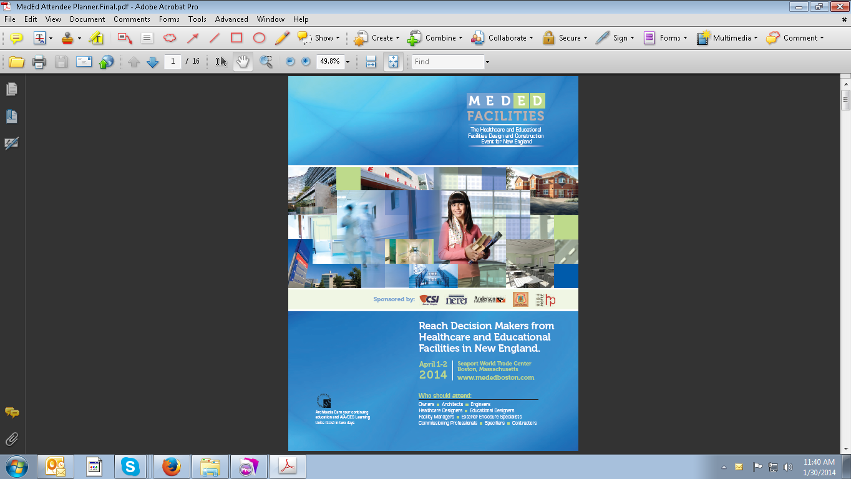Open the Attachments paperclip panel
This screenshot has width=851, height=479.
point(12,439)
